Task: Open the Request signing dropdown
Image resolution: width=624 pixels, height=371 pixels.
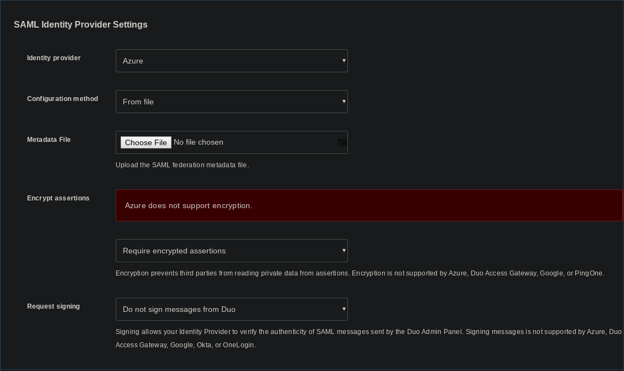Action: (231, 309)
